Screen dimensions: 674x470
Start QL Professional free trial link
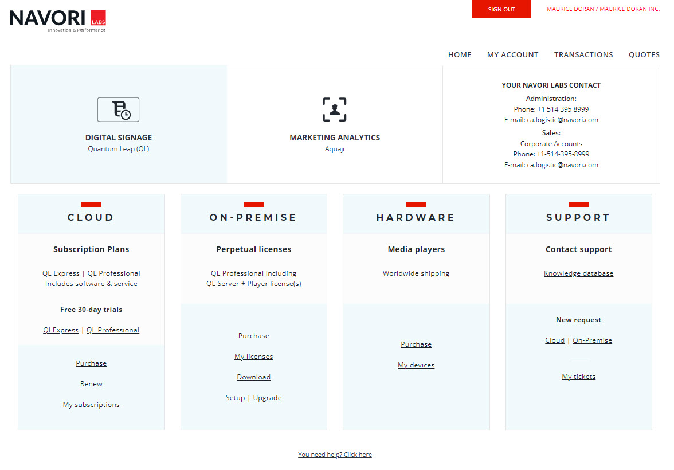(112, 330)
